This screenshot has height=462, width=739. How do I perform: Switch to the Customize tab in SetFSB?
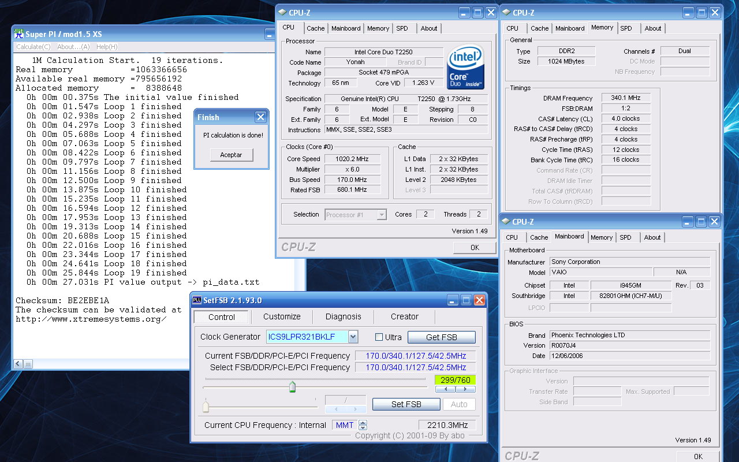282,316
